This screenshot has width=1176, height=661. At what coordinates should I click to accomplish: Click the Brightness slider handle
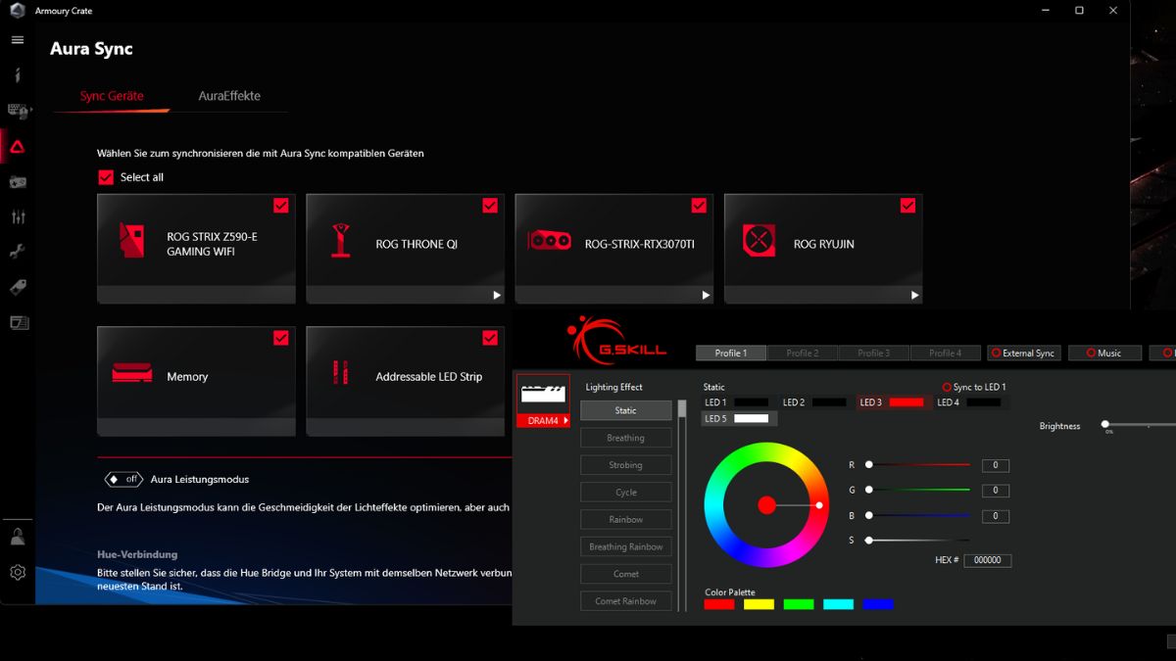pyautogui.click(x=1105, y=424)
